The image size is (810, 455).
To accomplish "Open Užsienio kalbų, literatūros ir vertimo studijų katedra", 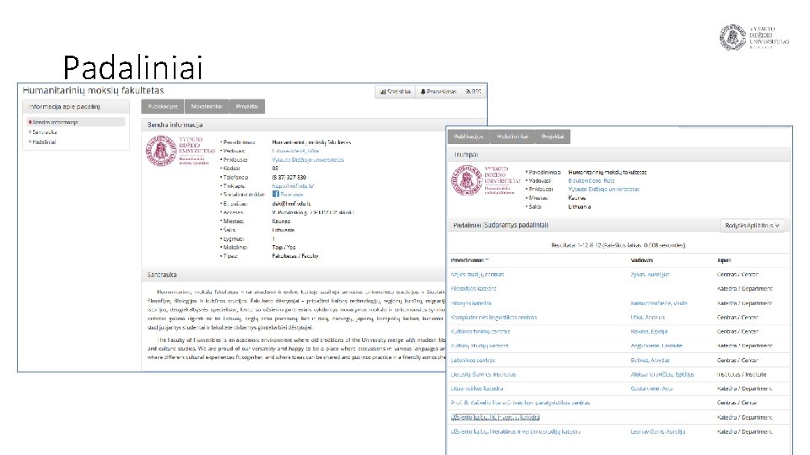I will click(x=516, y=431).
